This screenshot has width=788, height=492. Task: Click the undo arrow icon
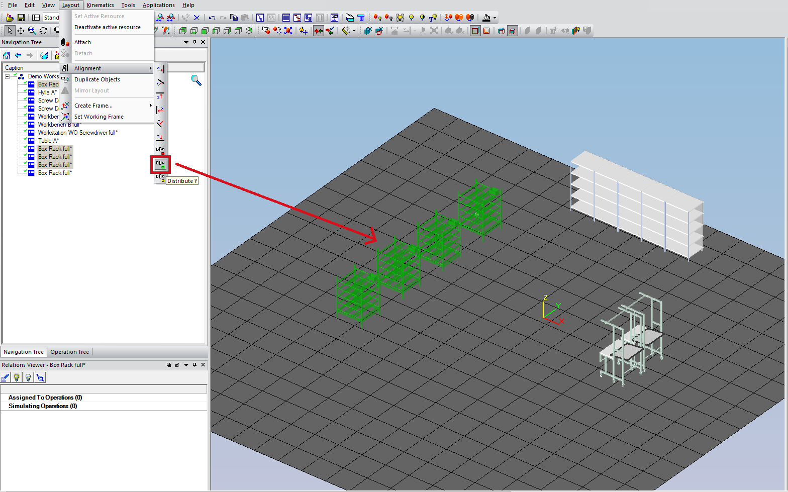click(x=212, y=18)
